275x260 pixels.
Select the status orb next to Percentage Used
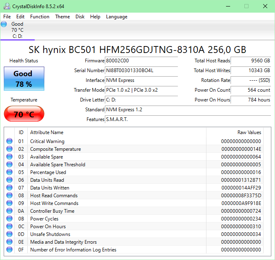[x=9, y=172]
